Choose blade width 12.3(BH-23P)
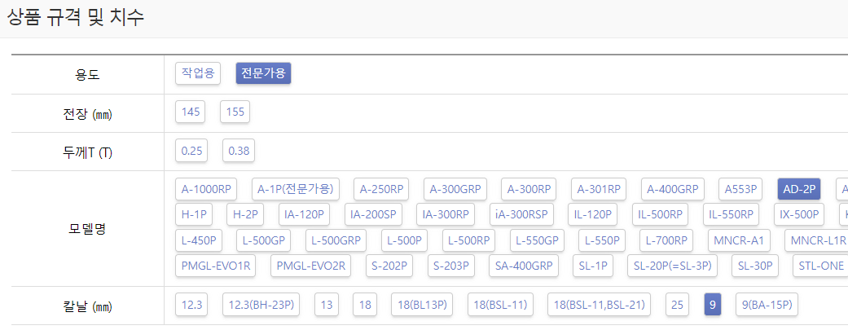Viewport: 848px width, 330px height. (x=261, y=305)
